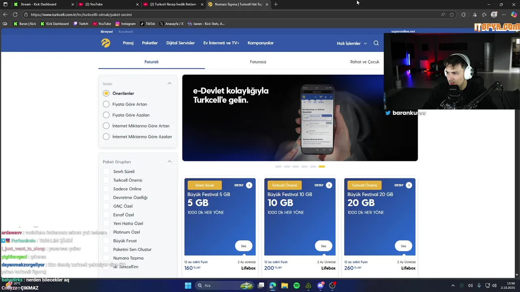The height and width of the screenshot is (292, 520).
Task: Open OBS Studio from the taskbar
Action: tap(332, 286)
